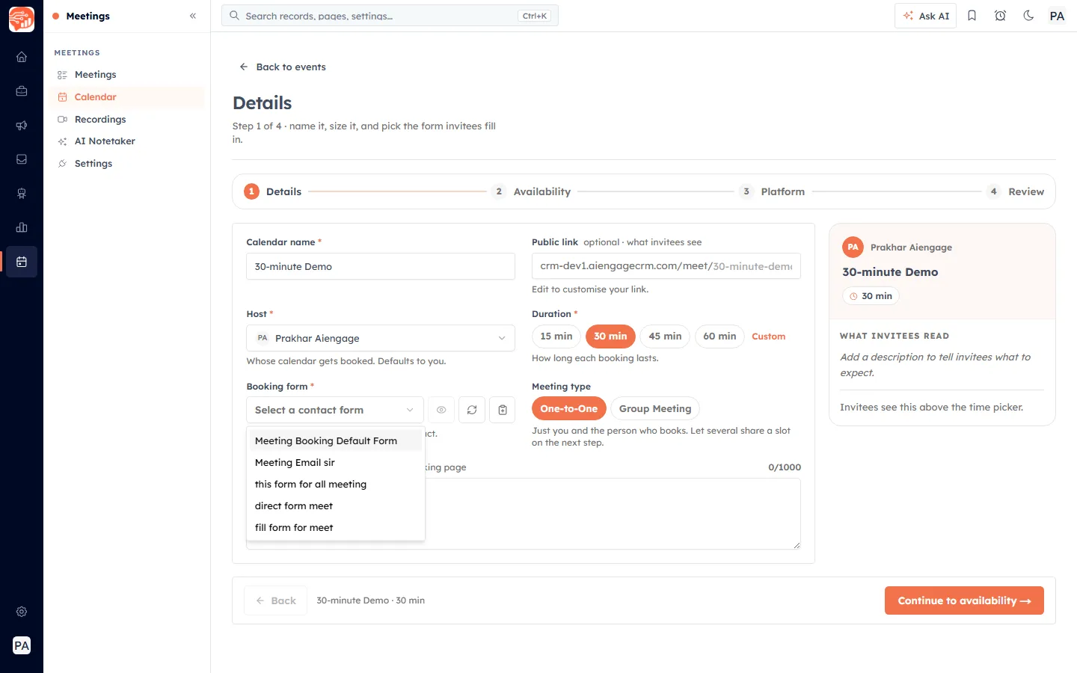The height and width of the screenshot is (673, 1077).
Task: Pick fill form for meet option
Action: point(335,527)
